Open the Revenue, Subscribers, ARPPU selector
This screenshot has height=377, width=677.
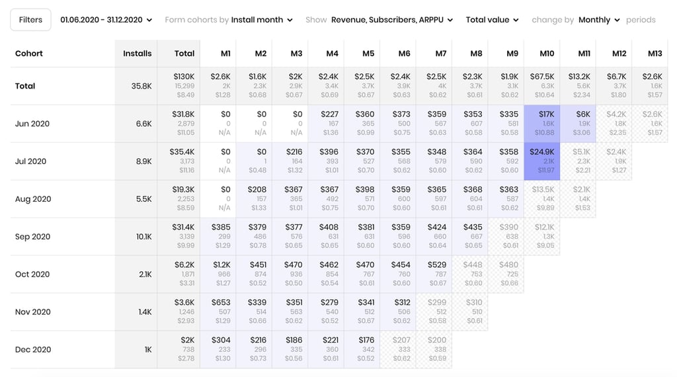391,20
